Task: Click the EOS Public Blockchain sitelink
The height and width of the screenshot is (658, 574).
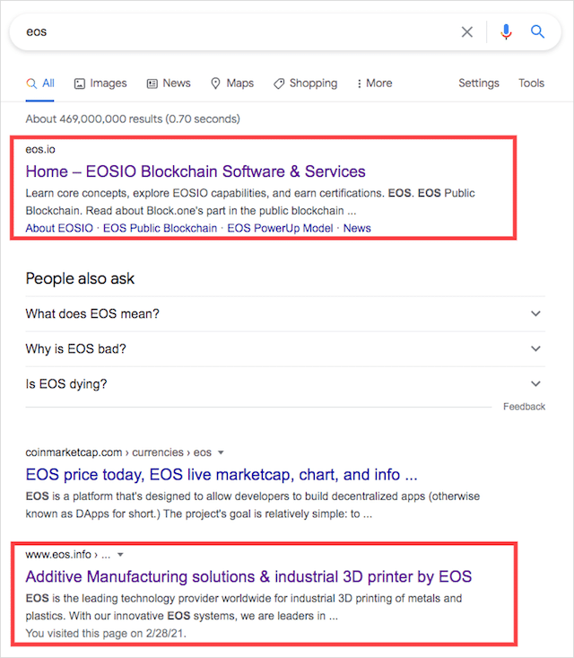Action: (x=160, y=228)
